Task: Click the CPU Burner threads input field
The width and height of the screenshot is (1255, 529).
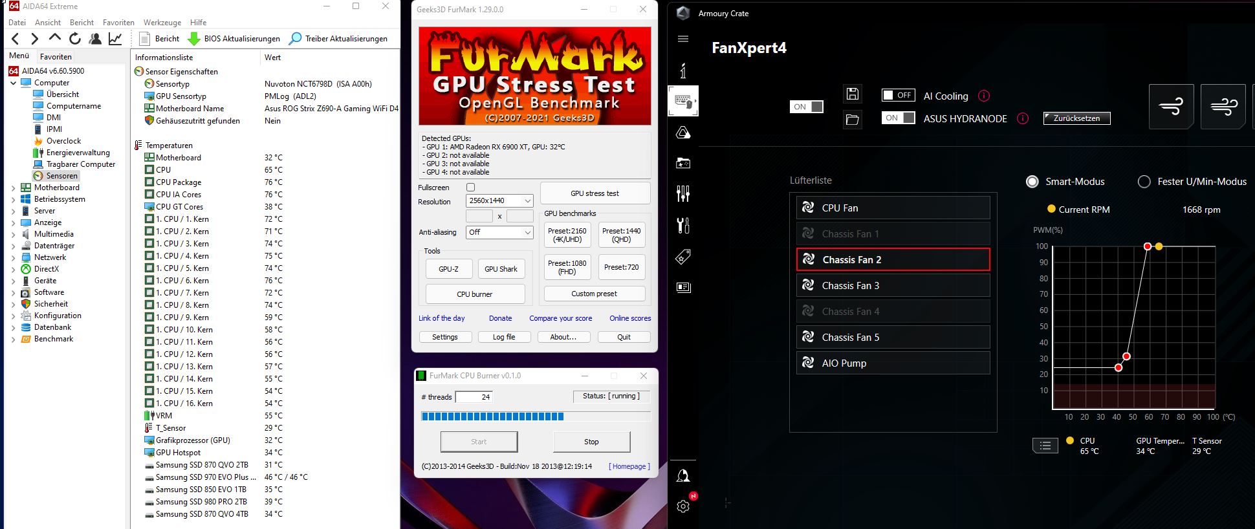Action: click(x=474, y=397)
